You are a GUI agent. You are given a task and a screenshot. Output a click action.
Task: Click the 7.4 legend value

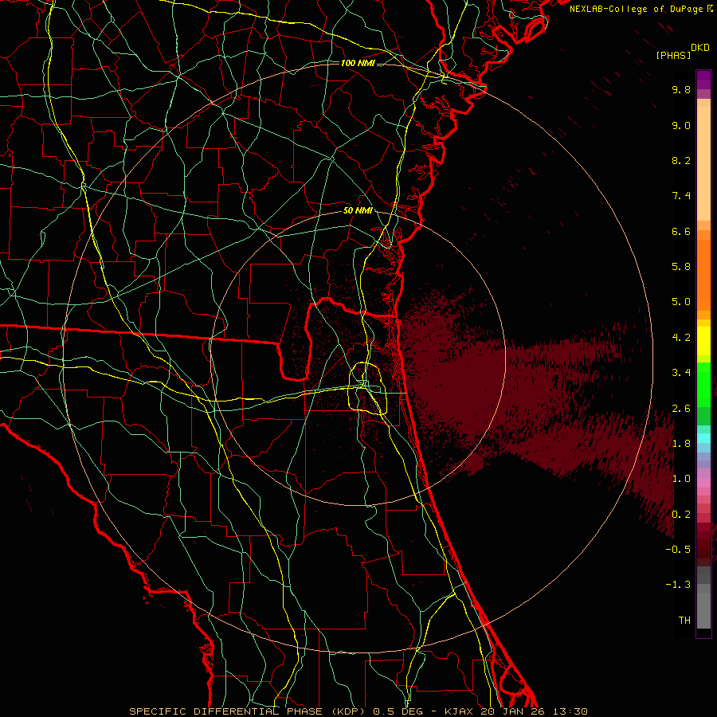click(681, 196)
